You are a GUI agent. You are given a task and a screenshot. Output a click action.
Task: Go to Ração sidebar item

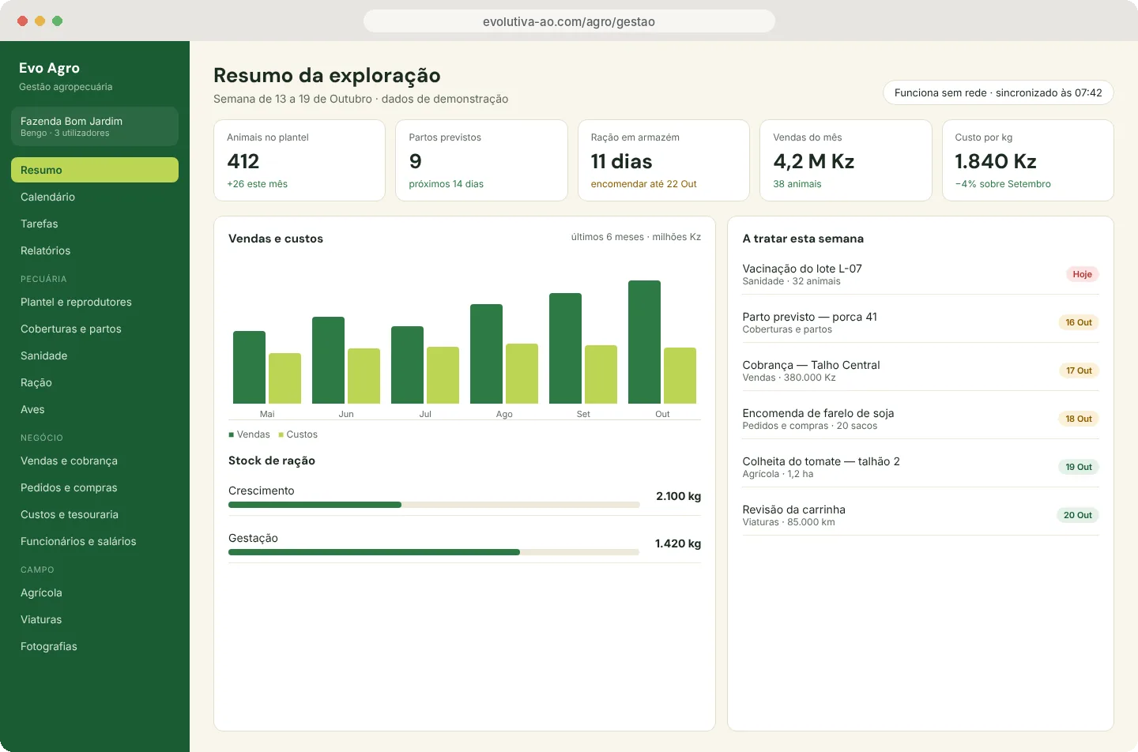pyautogui.click(x=95, y=382)
